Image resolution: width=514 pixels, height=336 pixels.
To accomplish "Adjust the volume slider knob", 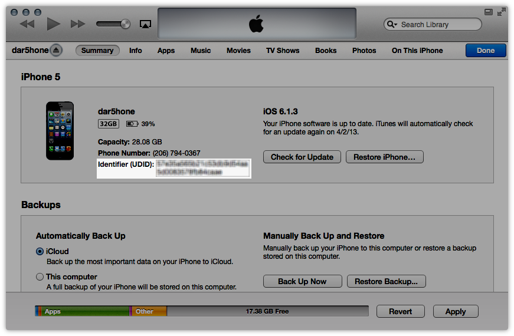I will coord(125,24).
